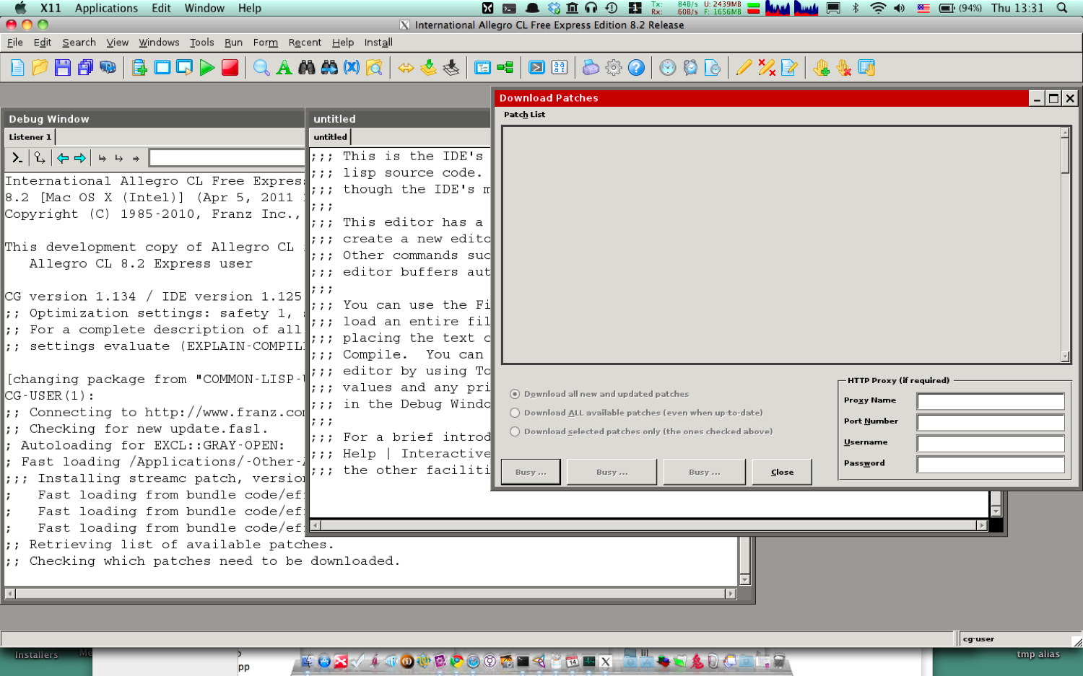The width and height of the screenshot is (1083, 676).
Task: Open options with the gear icon
Action: 614,68
